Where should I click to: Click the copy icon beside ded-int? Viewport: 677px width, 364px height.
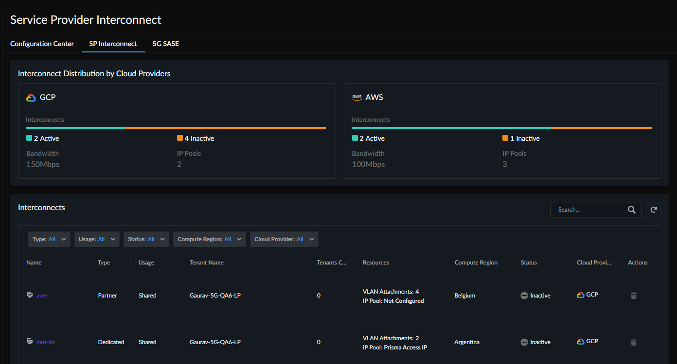coord(30,342)
